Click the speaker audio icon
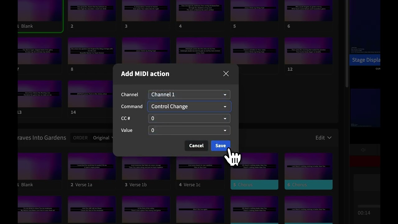The width and height of the screenshot is (398, 224). pos(363,150)
